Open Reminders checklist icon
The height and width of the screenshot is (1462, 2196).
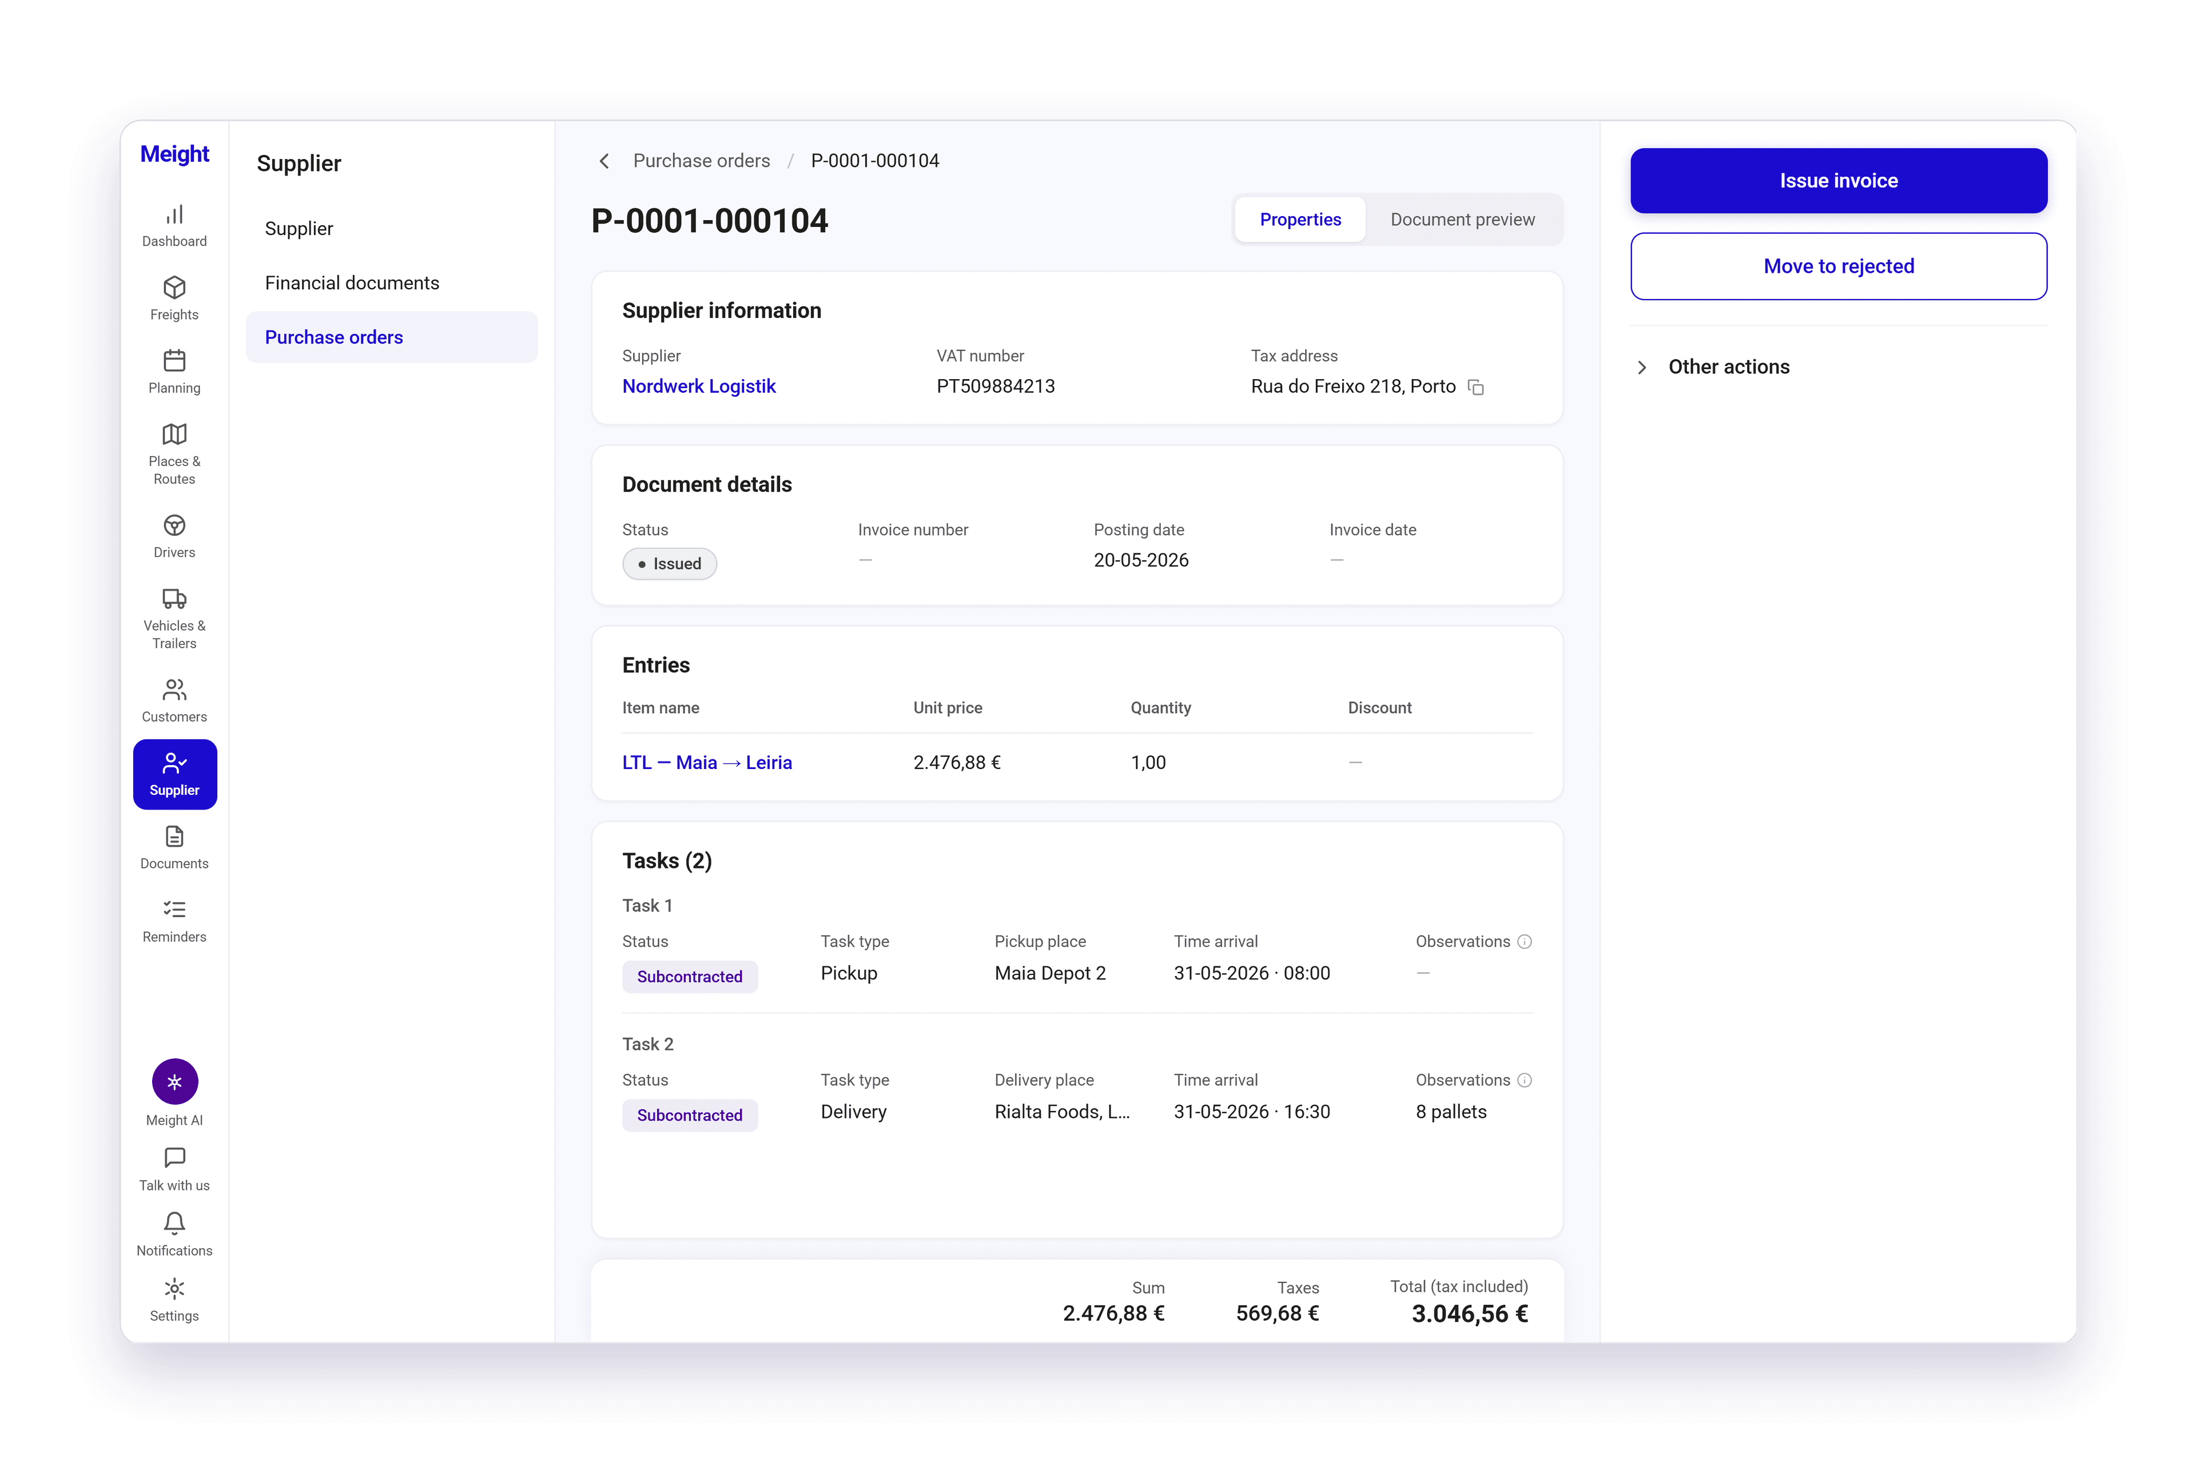pyautogui.click(x=174, y=909)
